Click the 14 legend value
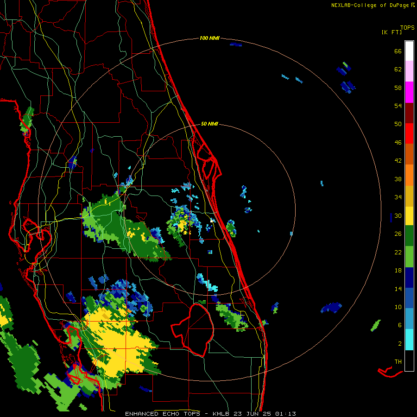Screen dimensions: 417x417 tap(398, 289)
